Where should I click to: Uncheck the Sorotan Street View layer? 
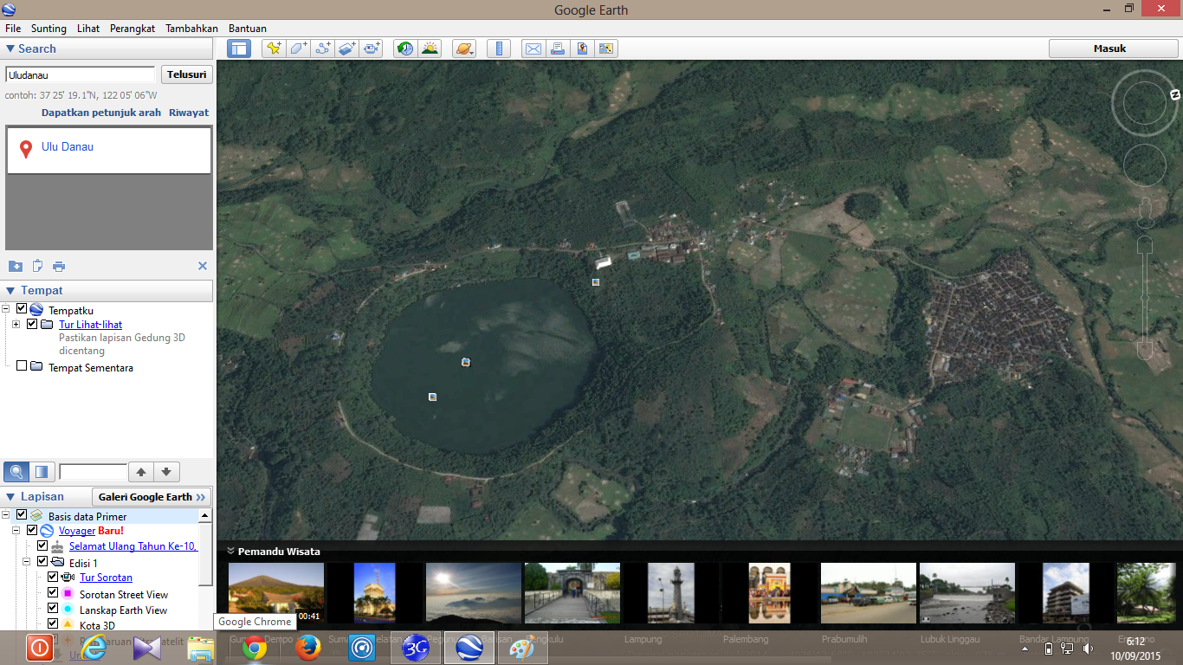53,594
